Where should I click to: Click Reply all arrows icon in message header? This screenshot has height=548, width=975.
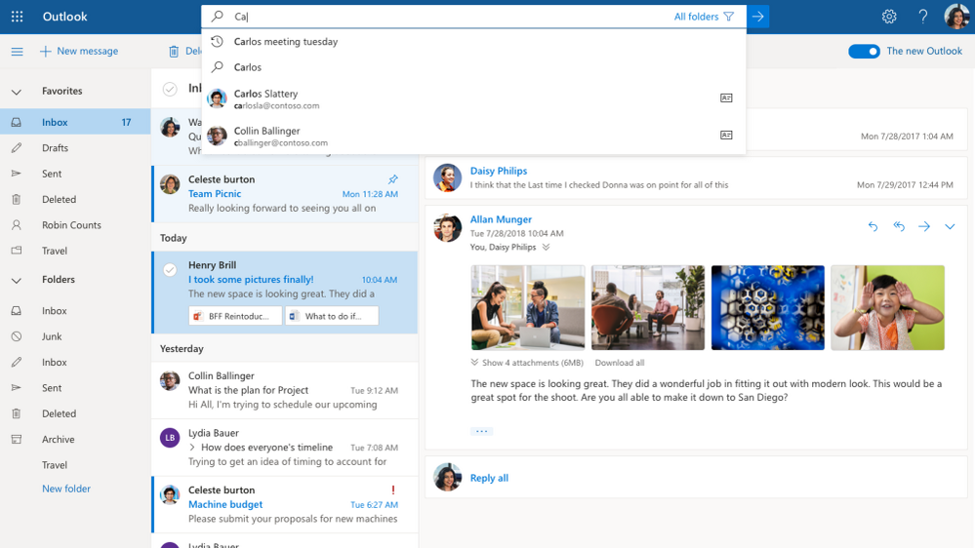click(x=898, y=226)
